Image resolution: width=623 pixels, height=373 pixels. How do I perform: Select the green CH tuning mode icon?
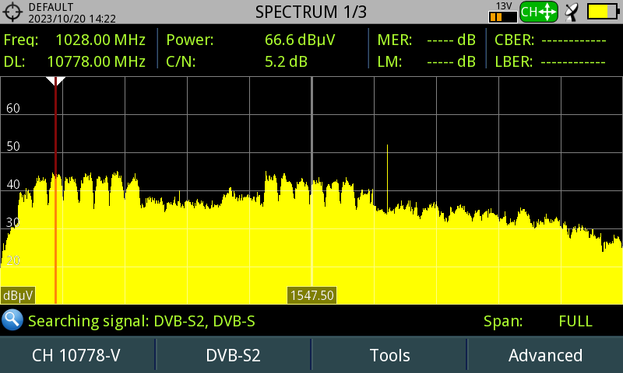tap(539, 12)
